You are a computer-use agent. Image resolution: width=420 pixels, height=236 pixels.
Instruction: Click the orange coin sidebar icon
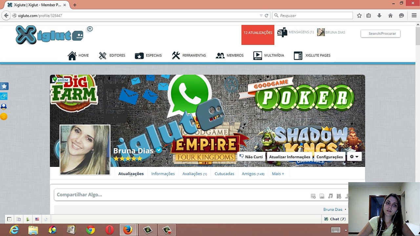click(4, 116)
